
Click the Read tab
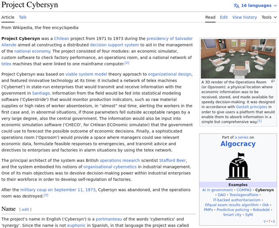pos(210,17)
